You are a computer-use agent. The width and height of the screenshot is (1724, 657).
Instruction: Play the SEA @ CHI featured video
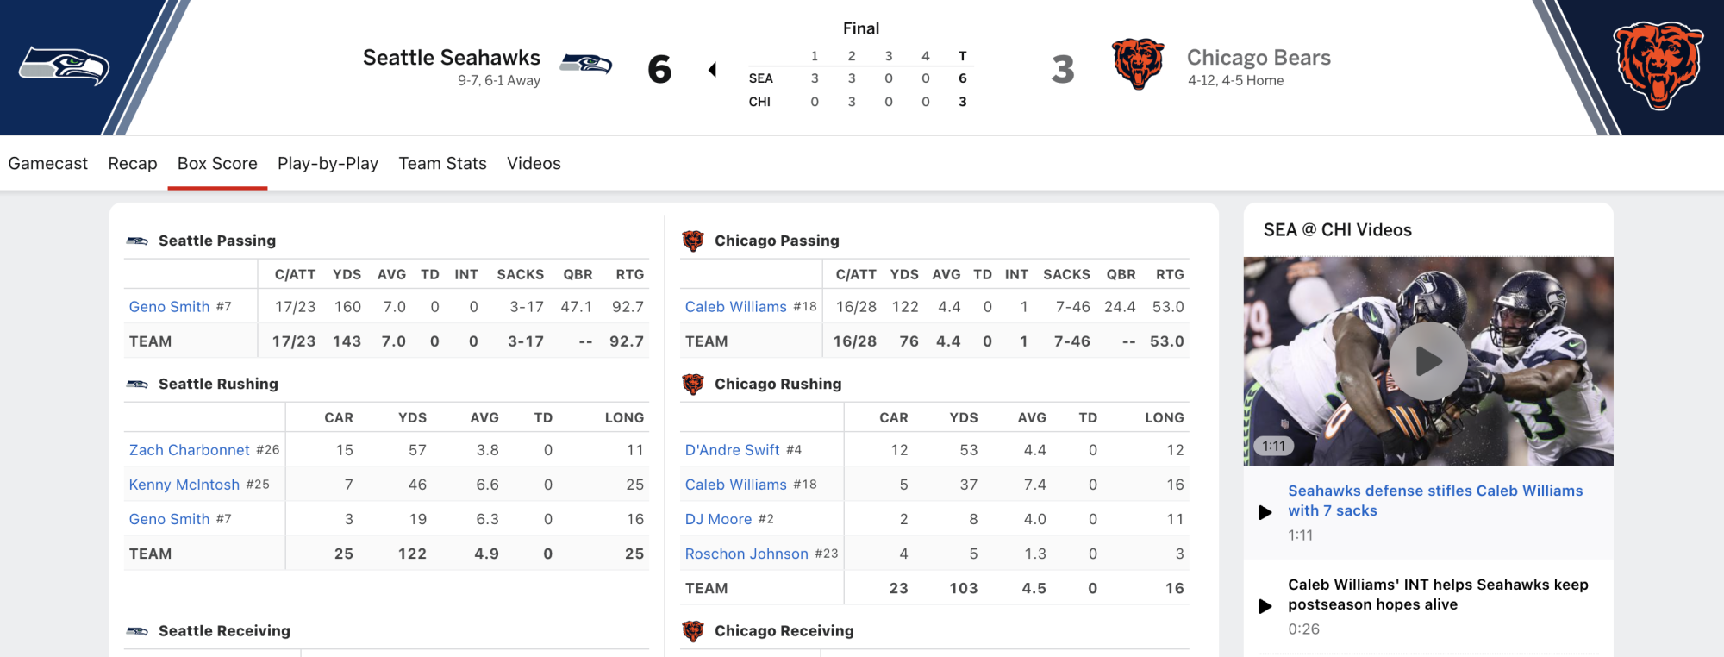[x=1428, y=360]
